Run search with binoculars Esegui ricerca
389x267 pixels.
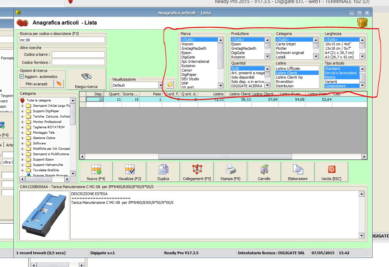86,79
